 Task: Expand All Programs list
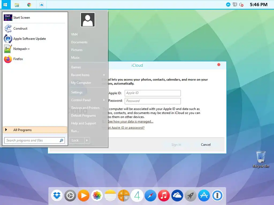35,130
